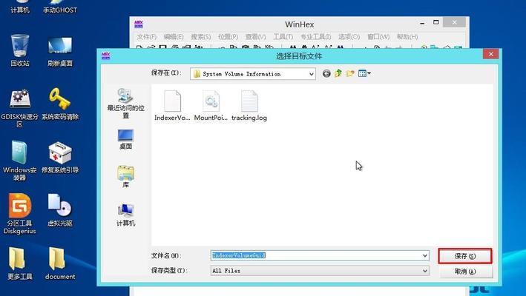Open GDISK quick partition desktop icon
This screenshot has width=526, height=296.
click(x=20, y=108)
